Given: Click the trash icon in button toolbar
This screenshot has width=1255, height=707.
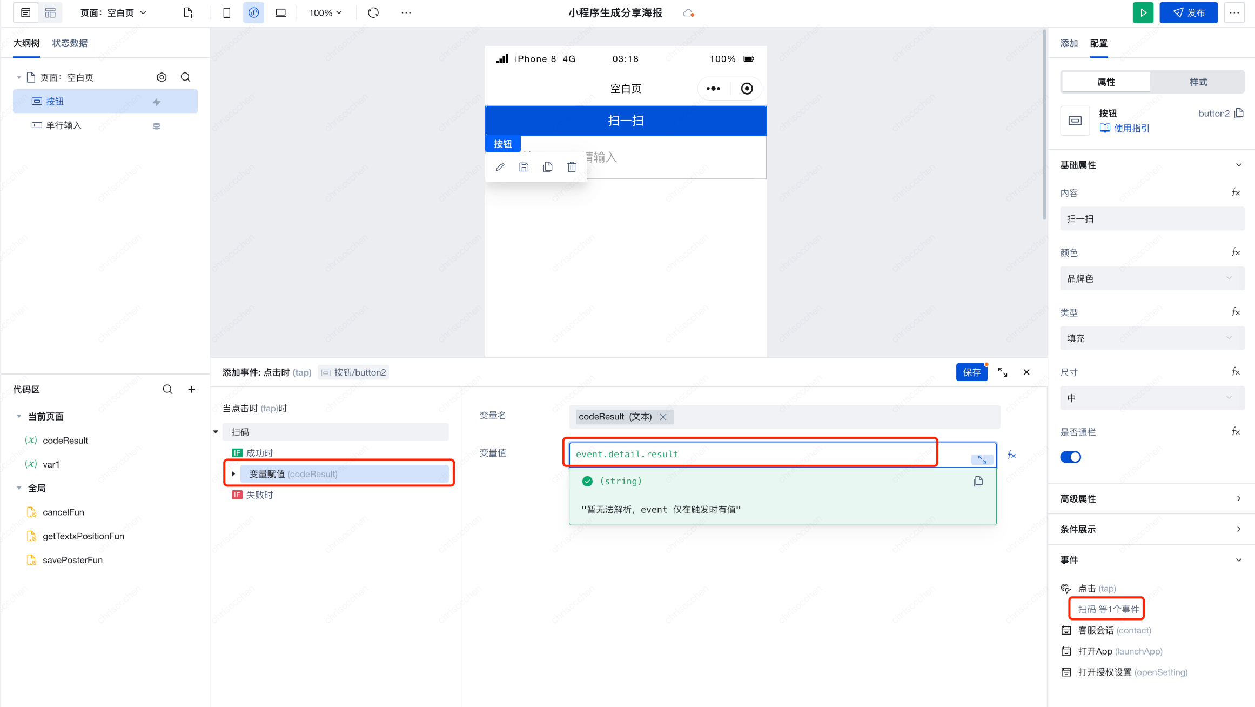Looking at the screenshot, I should (572, 167).
